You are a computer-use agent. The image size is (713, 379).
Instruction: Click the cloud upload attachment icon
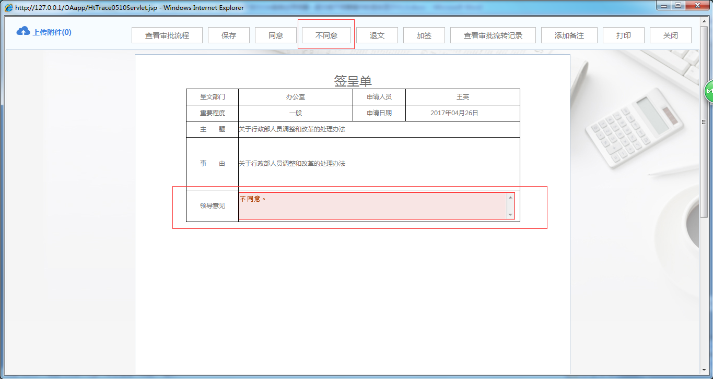[22, 31]
